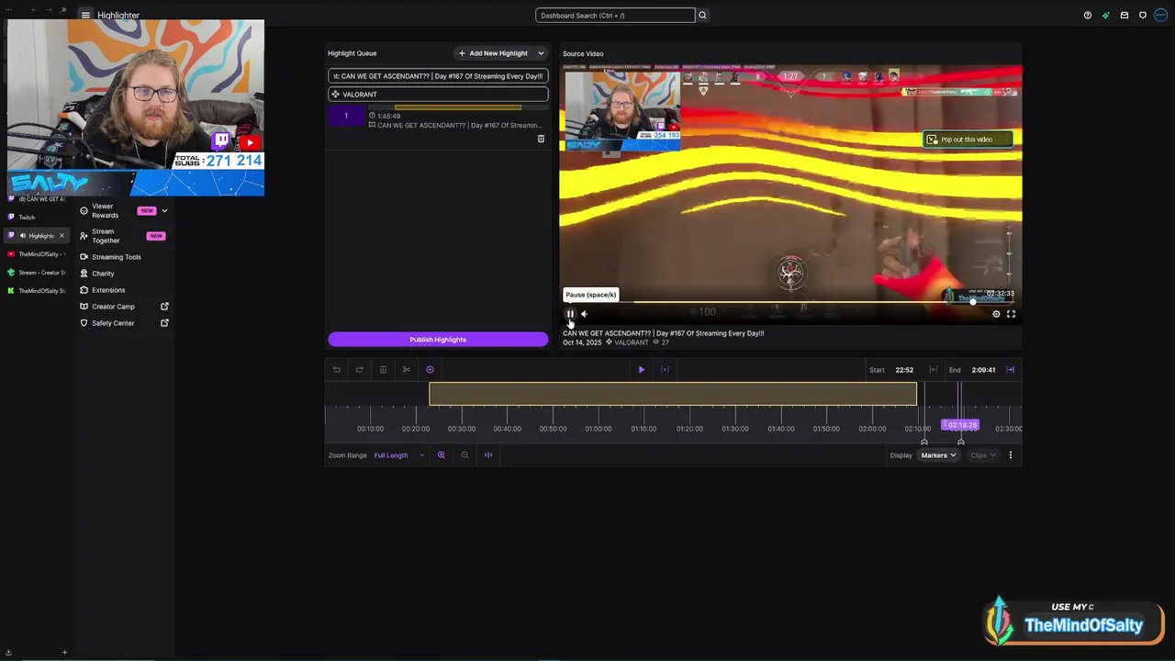Open the hamburger navigation menu
This screenshot has height=661, width=1175.
click(x=85, y=15)
